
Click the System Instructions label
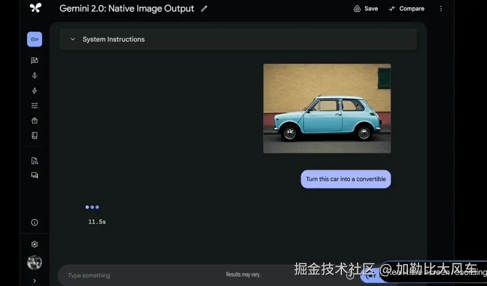pyautogui.click(x=114, y=39)
